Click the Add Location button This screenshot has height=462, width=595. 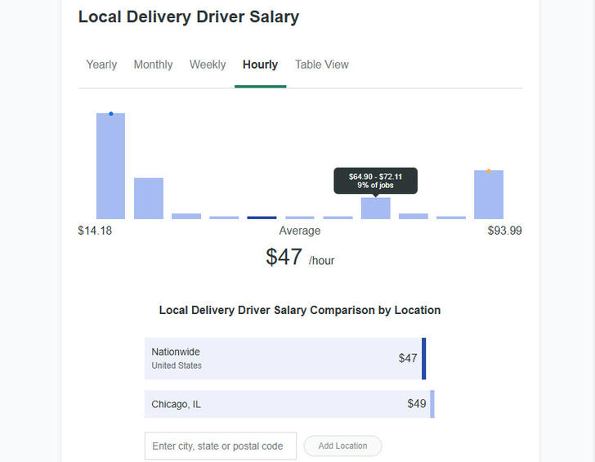click(342, 446)
